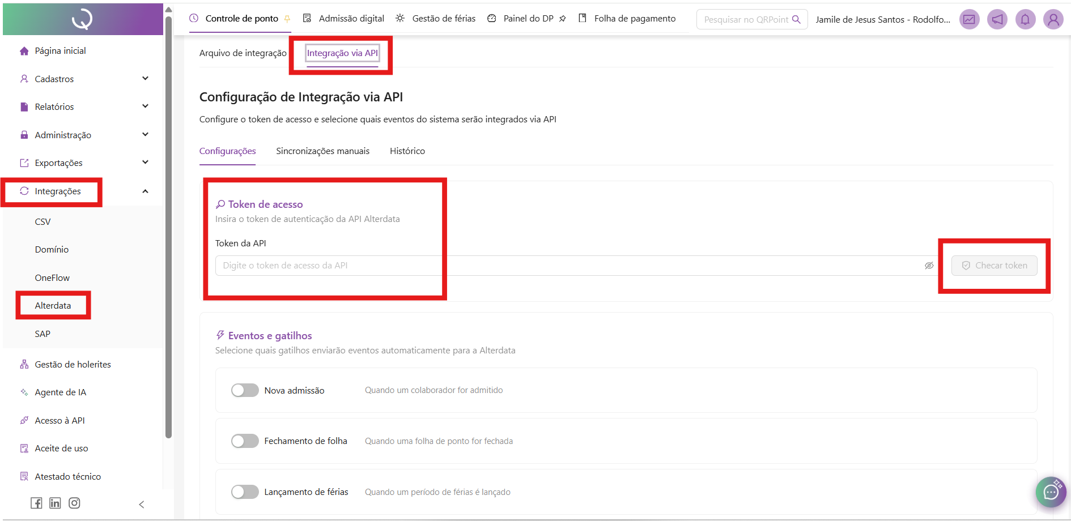Toggle Lançamento de férias switch
The width and height of the screenshot is (1071, 521).
pos(245,492)
